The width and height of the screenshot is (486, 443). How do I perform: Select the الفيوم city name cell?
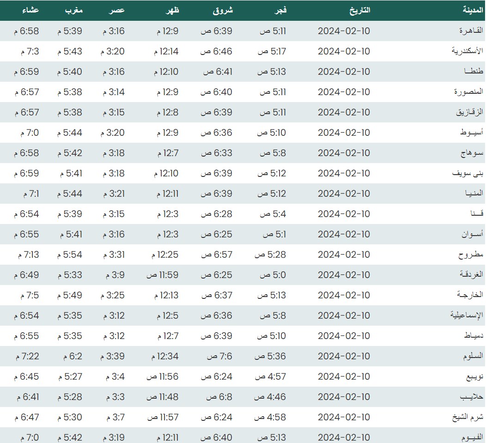click(x=471, y=437)
